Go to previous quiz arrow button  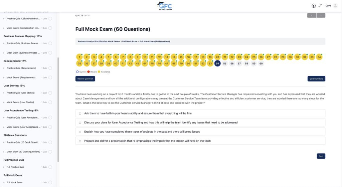pos(312,15)
